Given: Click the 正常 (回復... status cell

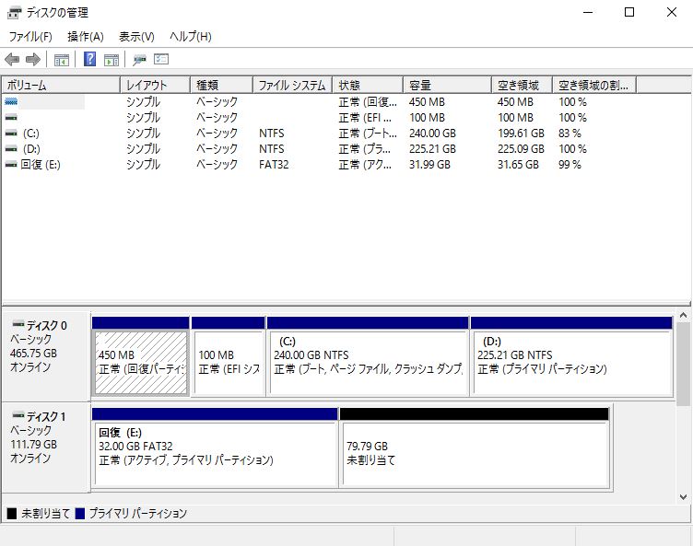Looking at the screenshot, I should tap(368, 102).
